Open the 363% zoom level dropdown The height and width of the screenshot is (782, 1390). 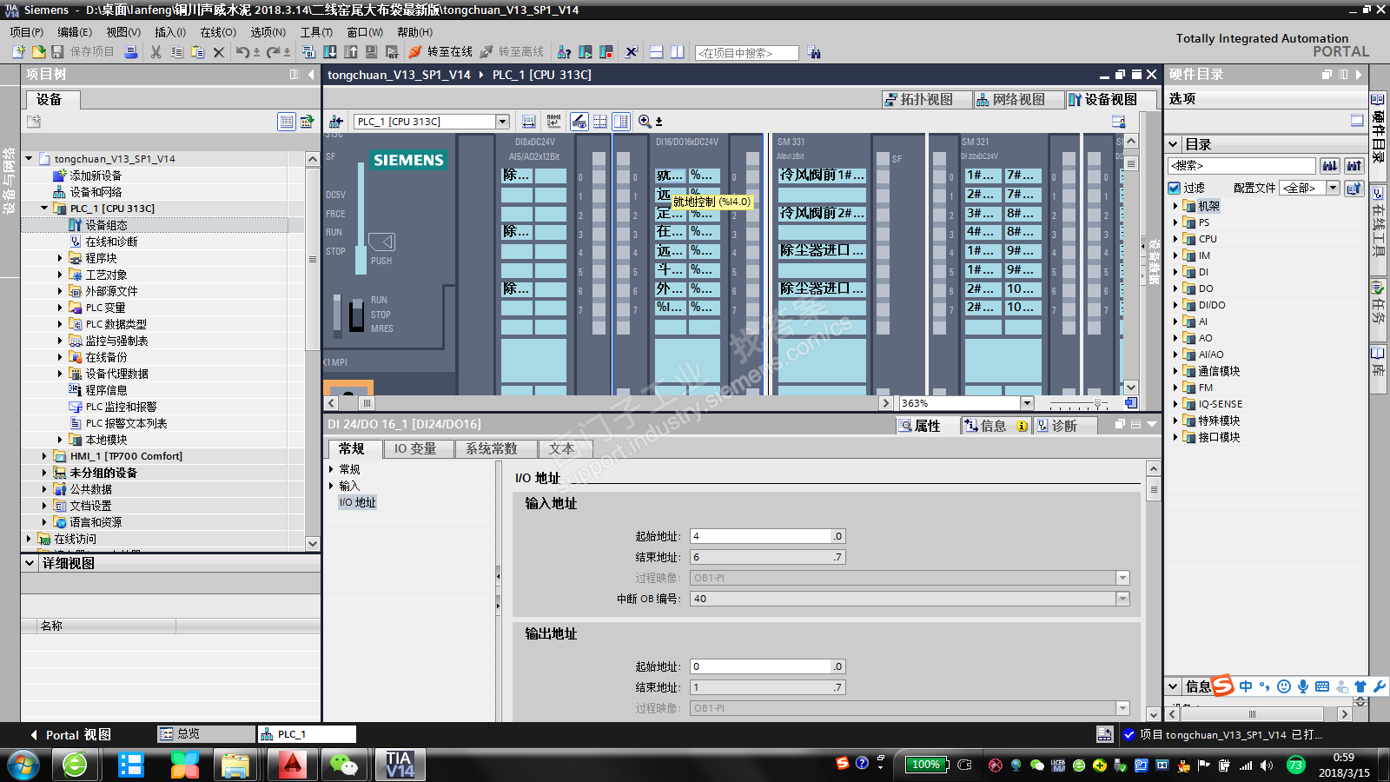click(1027, 403)
